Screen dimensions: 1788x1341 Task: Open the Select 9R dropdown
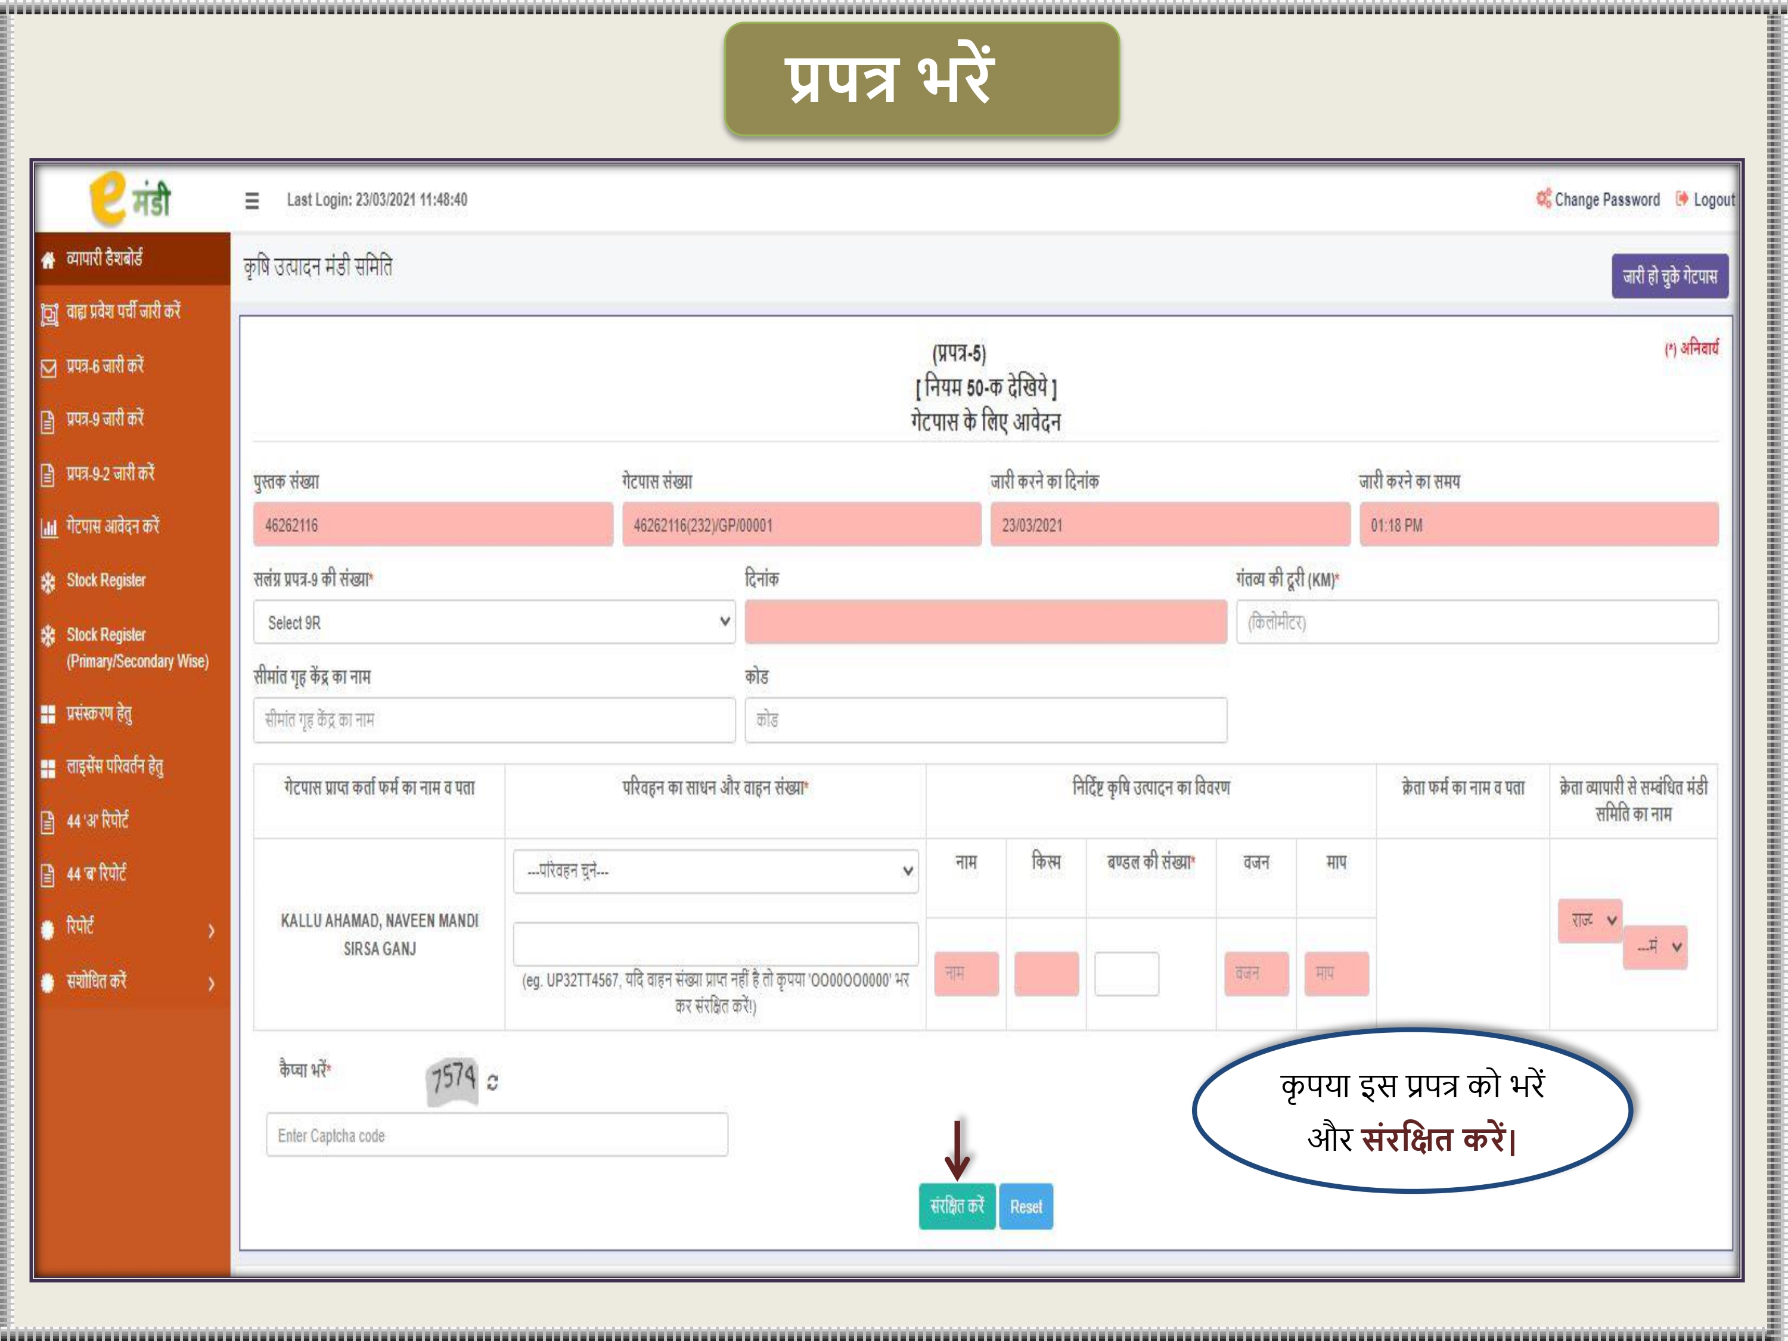pyautogui.click(x=494, y=622)
